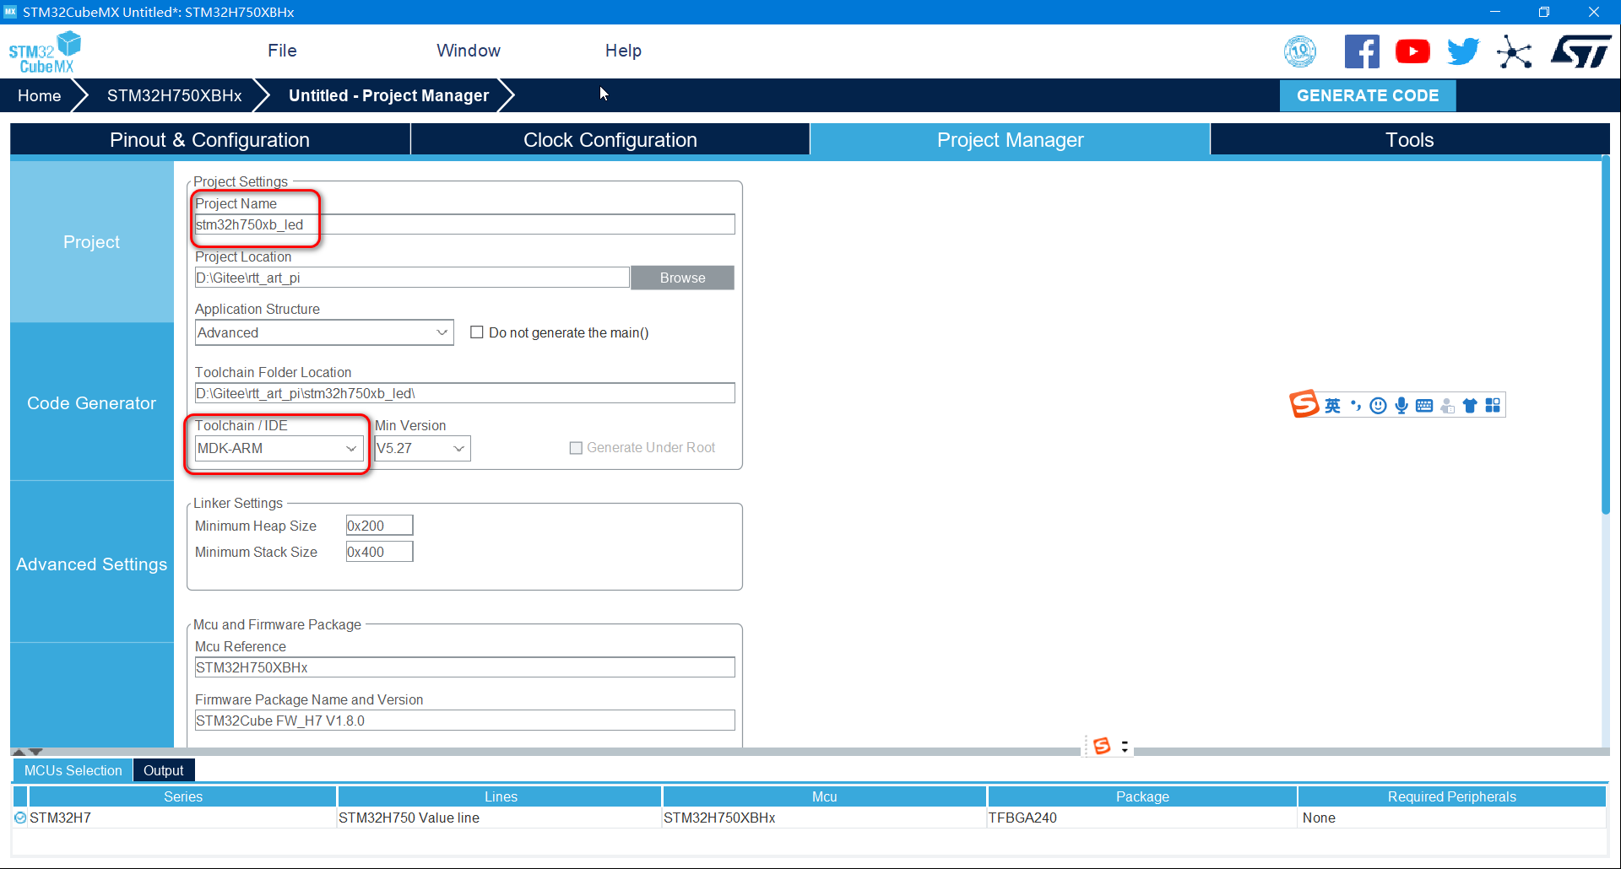Select the Output tab
Viewport: 1621px width, 869px height.
(x=164, y=770)
